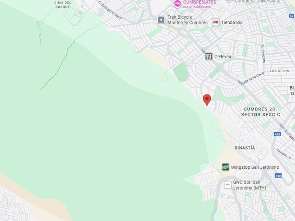Select the route 34 highway shield
This screenshot has width=295, height=221.
click(291, 16)
